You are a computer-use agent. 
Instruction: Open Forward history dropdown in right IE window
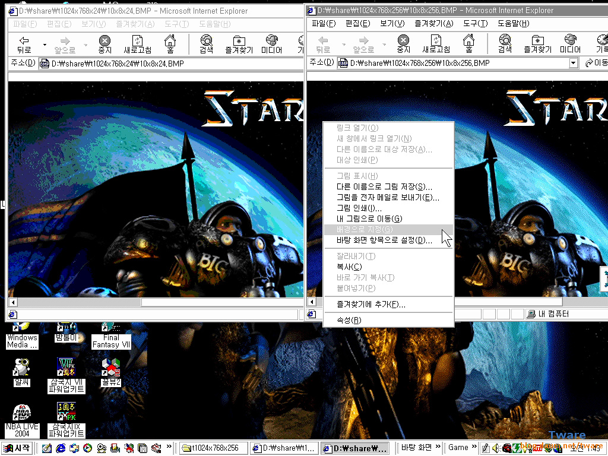(x=384, y=44)
